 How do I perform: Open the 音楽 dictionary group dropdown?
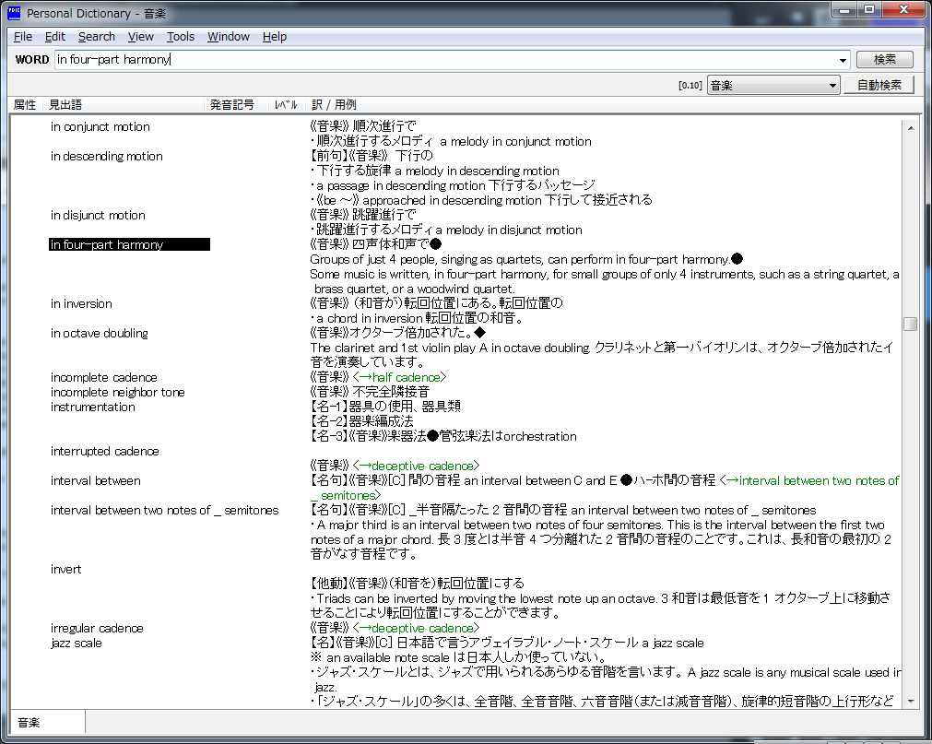(773, 86)
